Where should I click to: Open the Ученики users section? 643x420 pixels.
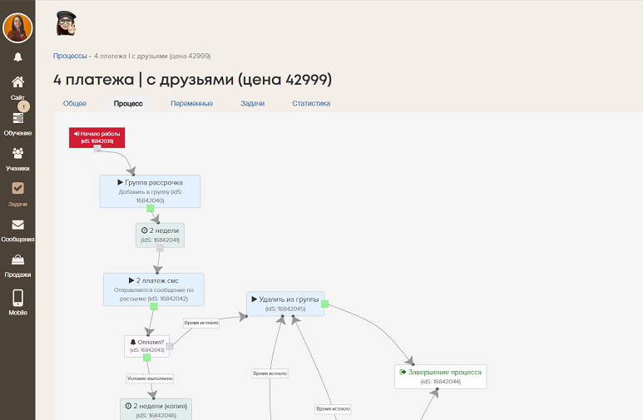point(17,157)
